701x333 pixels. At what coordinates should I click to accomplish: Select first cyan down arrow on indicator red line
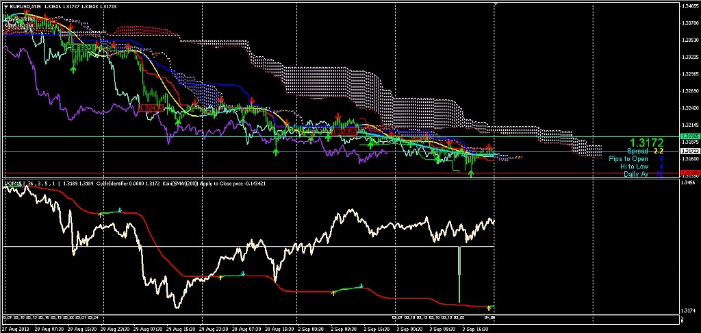(120, 210)
